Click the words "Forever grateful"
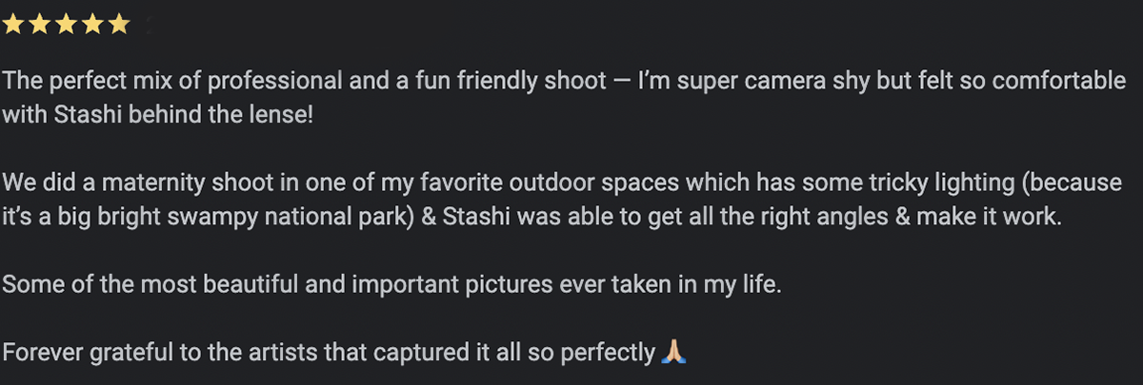The image size is (1143, 385). tap(86, 353)
